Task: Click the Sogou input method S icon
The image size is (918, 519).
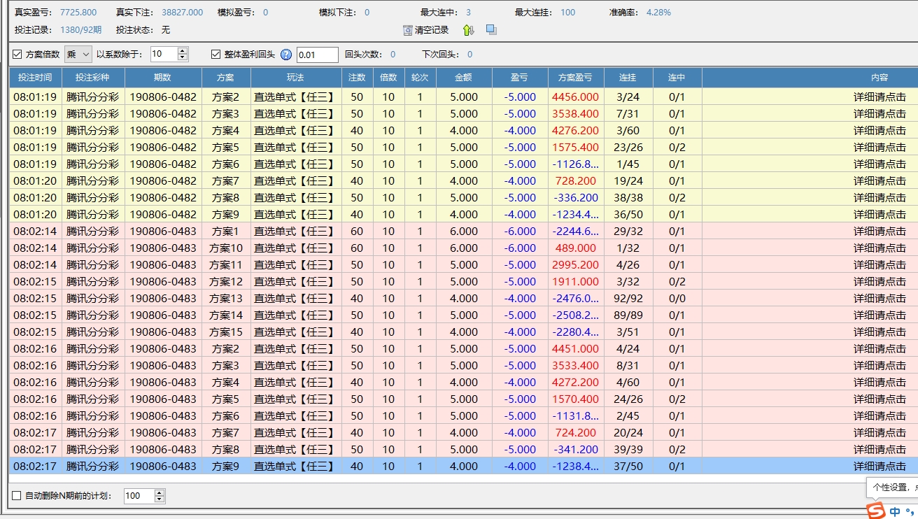Action: [876, 510]
